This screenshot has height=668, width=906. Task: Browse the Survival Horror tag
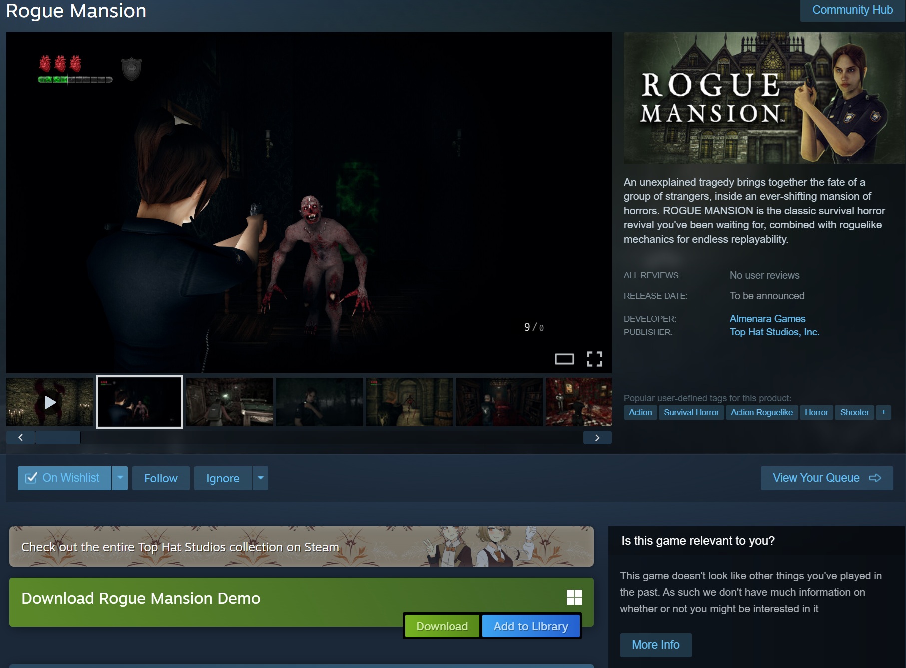coord(691,412)
